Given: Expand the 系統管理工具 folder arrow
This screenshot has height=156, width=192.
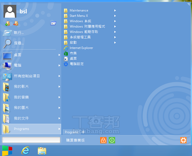Looking at the screenshot, I should pos(115,37).
